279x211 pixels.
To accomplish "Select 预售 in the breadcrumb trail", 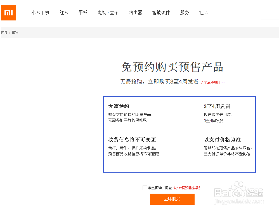I will pyautogui.click(x=15, y=32).
